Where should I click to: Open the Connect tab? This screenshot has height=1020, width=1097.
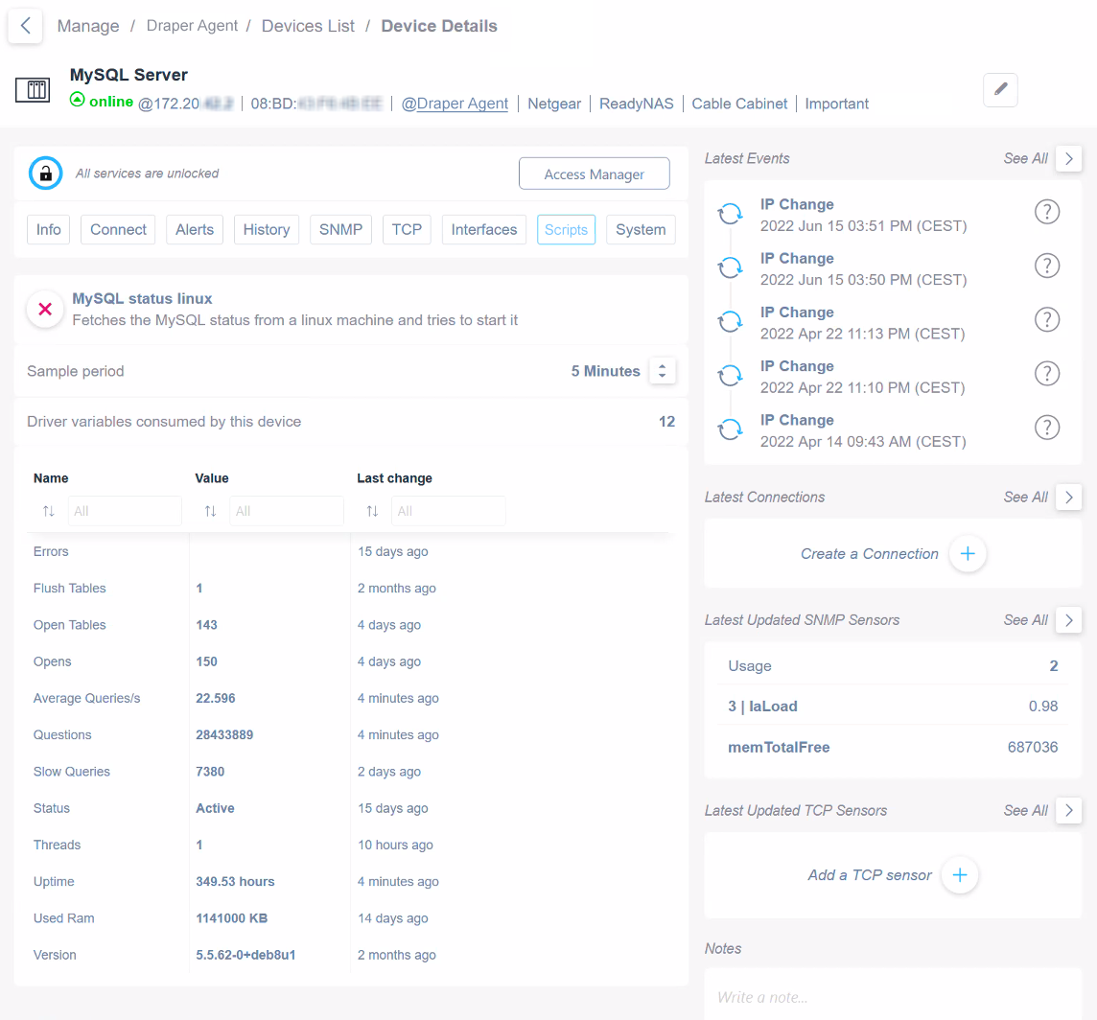coord(118,229)
